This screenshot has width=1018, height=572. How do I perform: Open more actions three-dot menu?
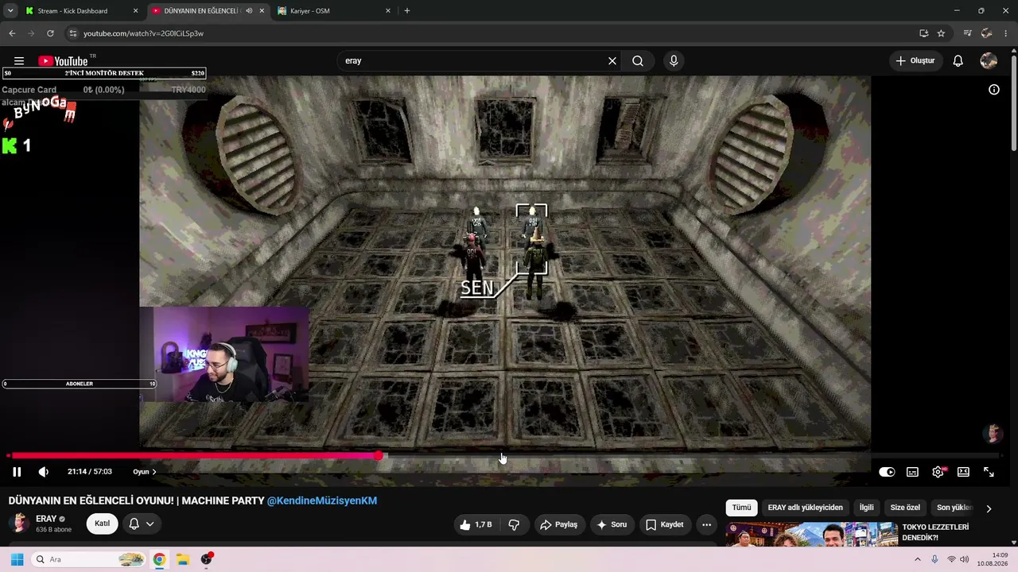coord(706,524)
